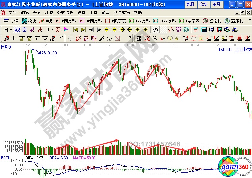
Task: Click the MACD indicator label
Action: [x=5, y=158]
